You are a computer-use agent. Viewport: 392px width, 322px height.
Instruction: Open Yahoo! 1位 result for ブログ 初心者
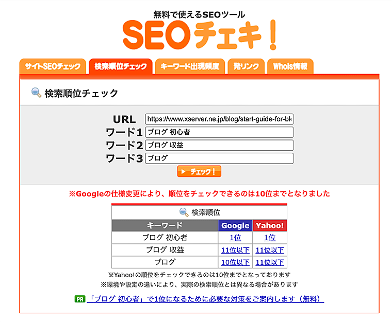[270, 238]
